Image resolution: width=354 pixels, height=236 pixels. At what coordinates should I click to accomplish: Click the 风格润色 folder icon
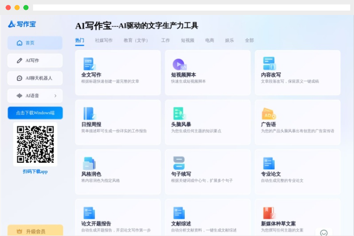(x=89, y=163)
